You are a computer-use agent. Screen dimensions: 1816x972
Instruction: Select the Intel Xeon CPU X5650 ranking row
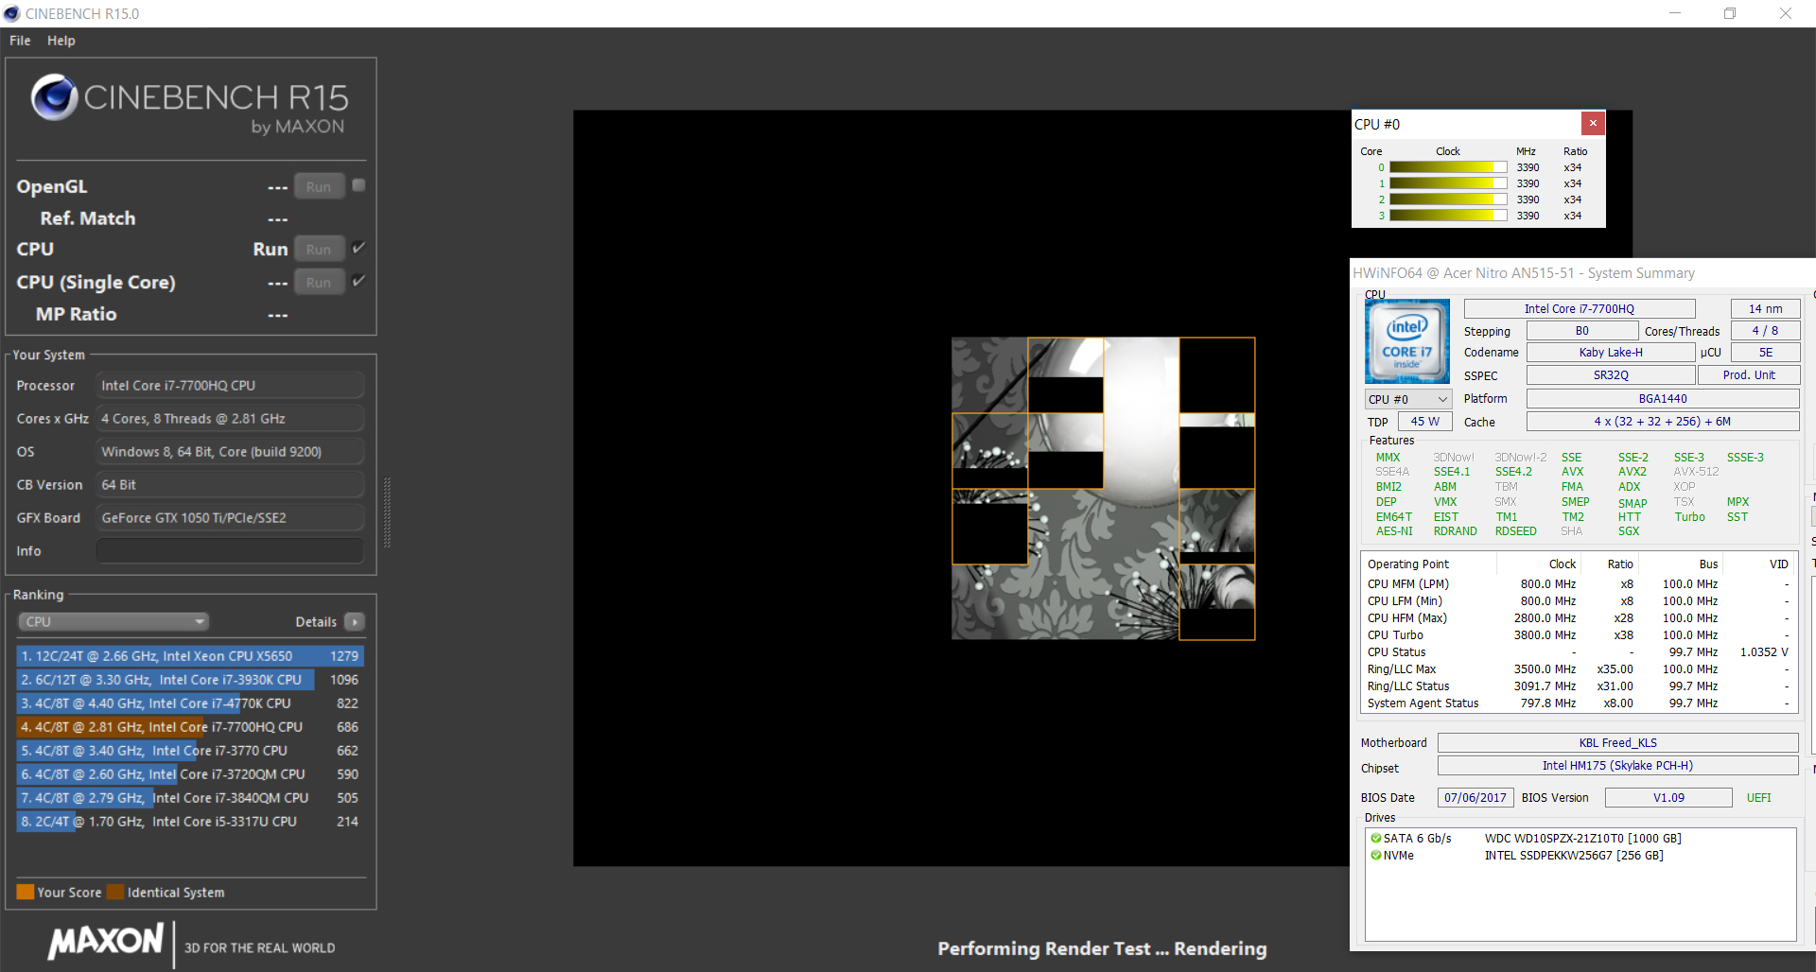[x=190, y=656]
